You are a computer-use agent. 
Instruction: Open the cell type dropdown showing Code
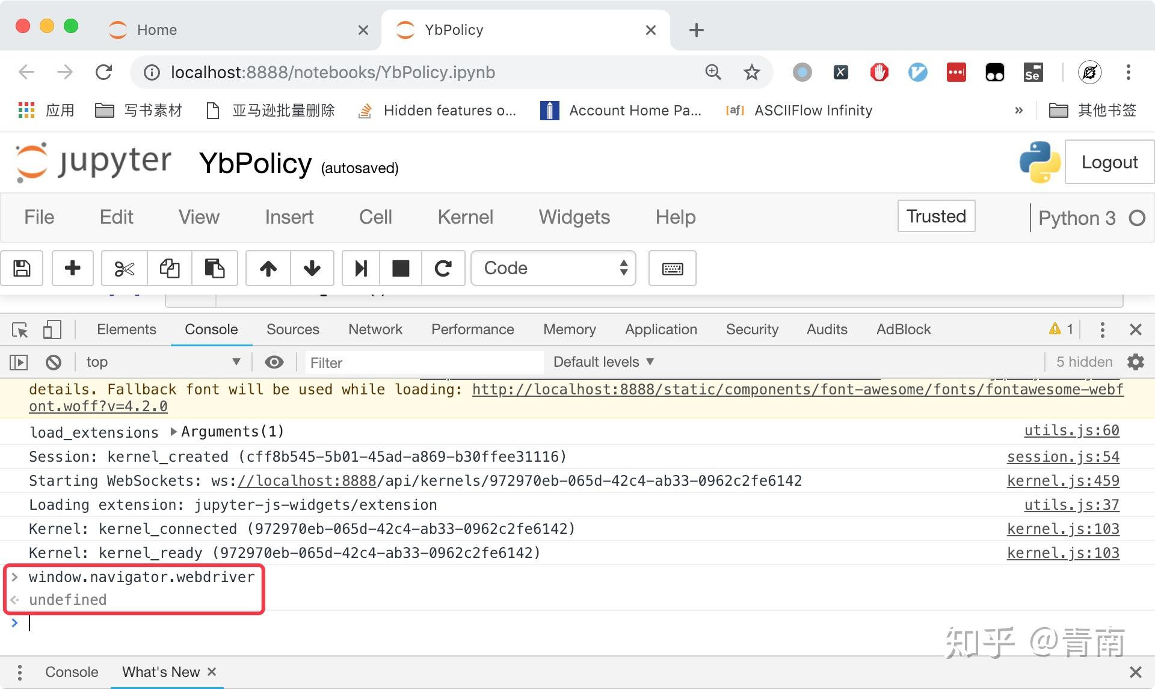tap(553, 268)
